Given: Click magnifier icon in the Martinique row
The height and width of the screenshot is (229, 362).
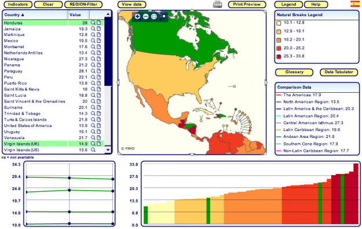Looking at the screenshot, I should pos(93,35).
